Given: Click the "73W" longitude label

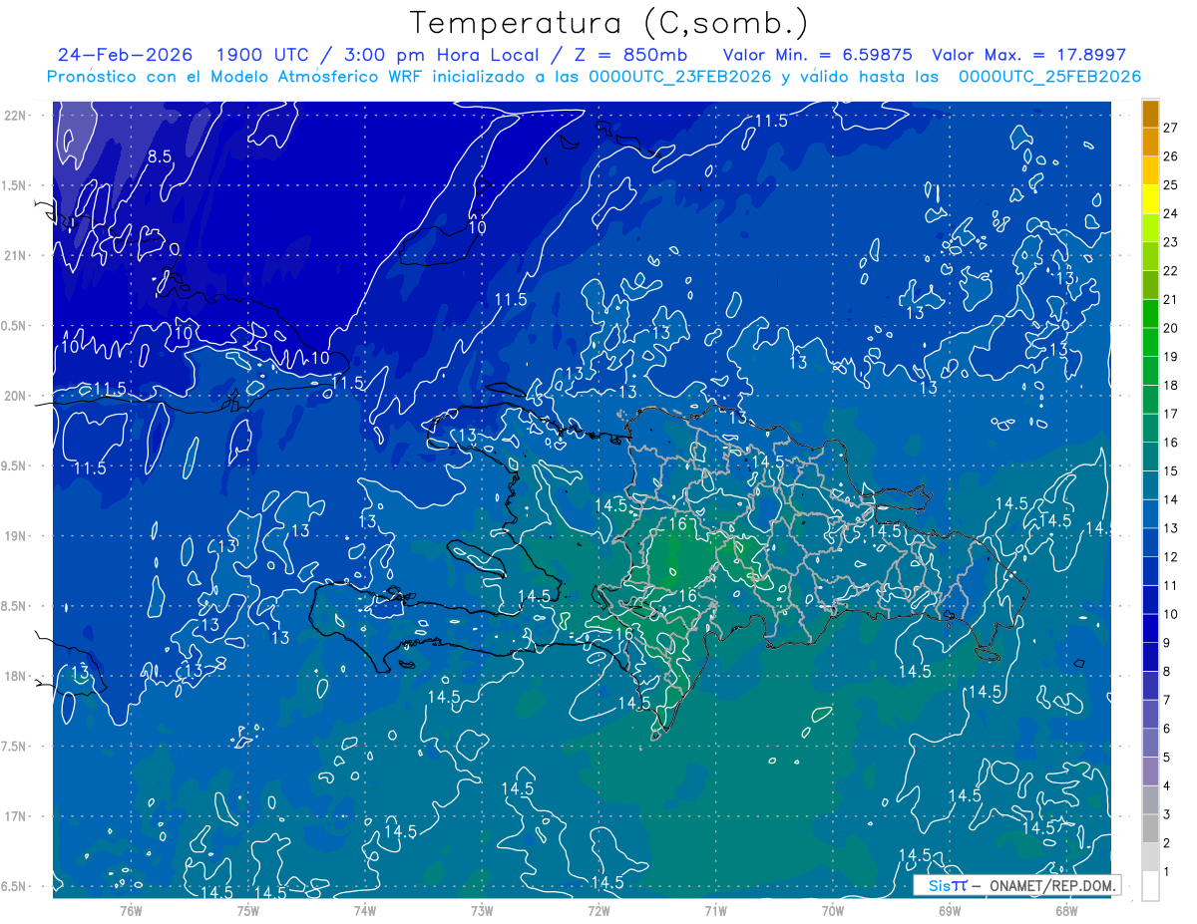Looking at the screenshot, I should point(482,910).
